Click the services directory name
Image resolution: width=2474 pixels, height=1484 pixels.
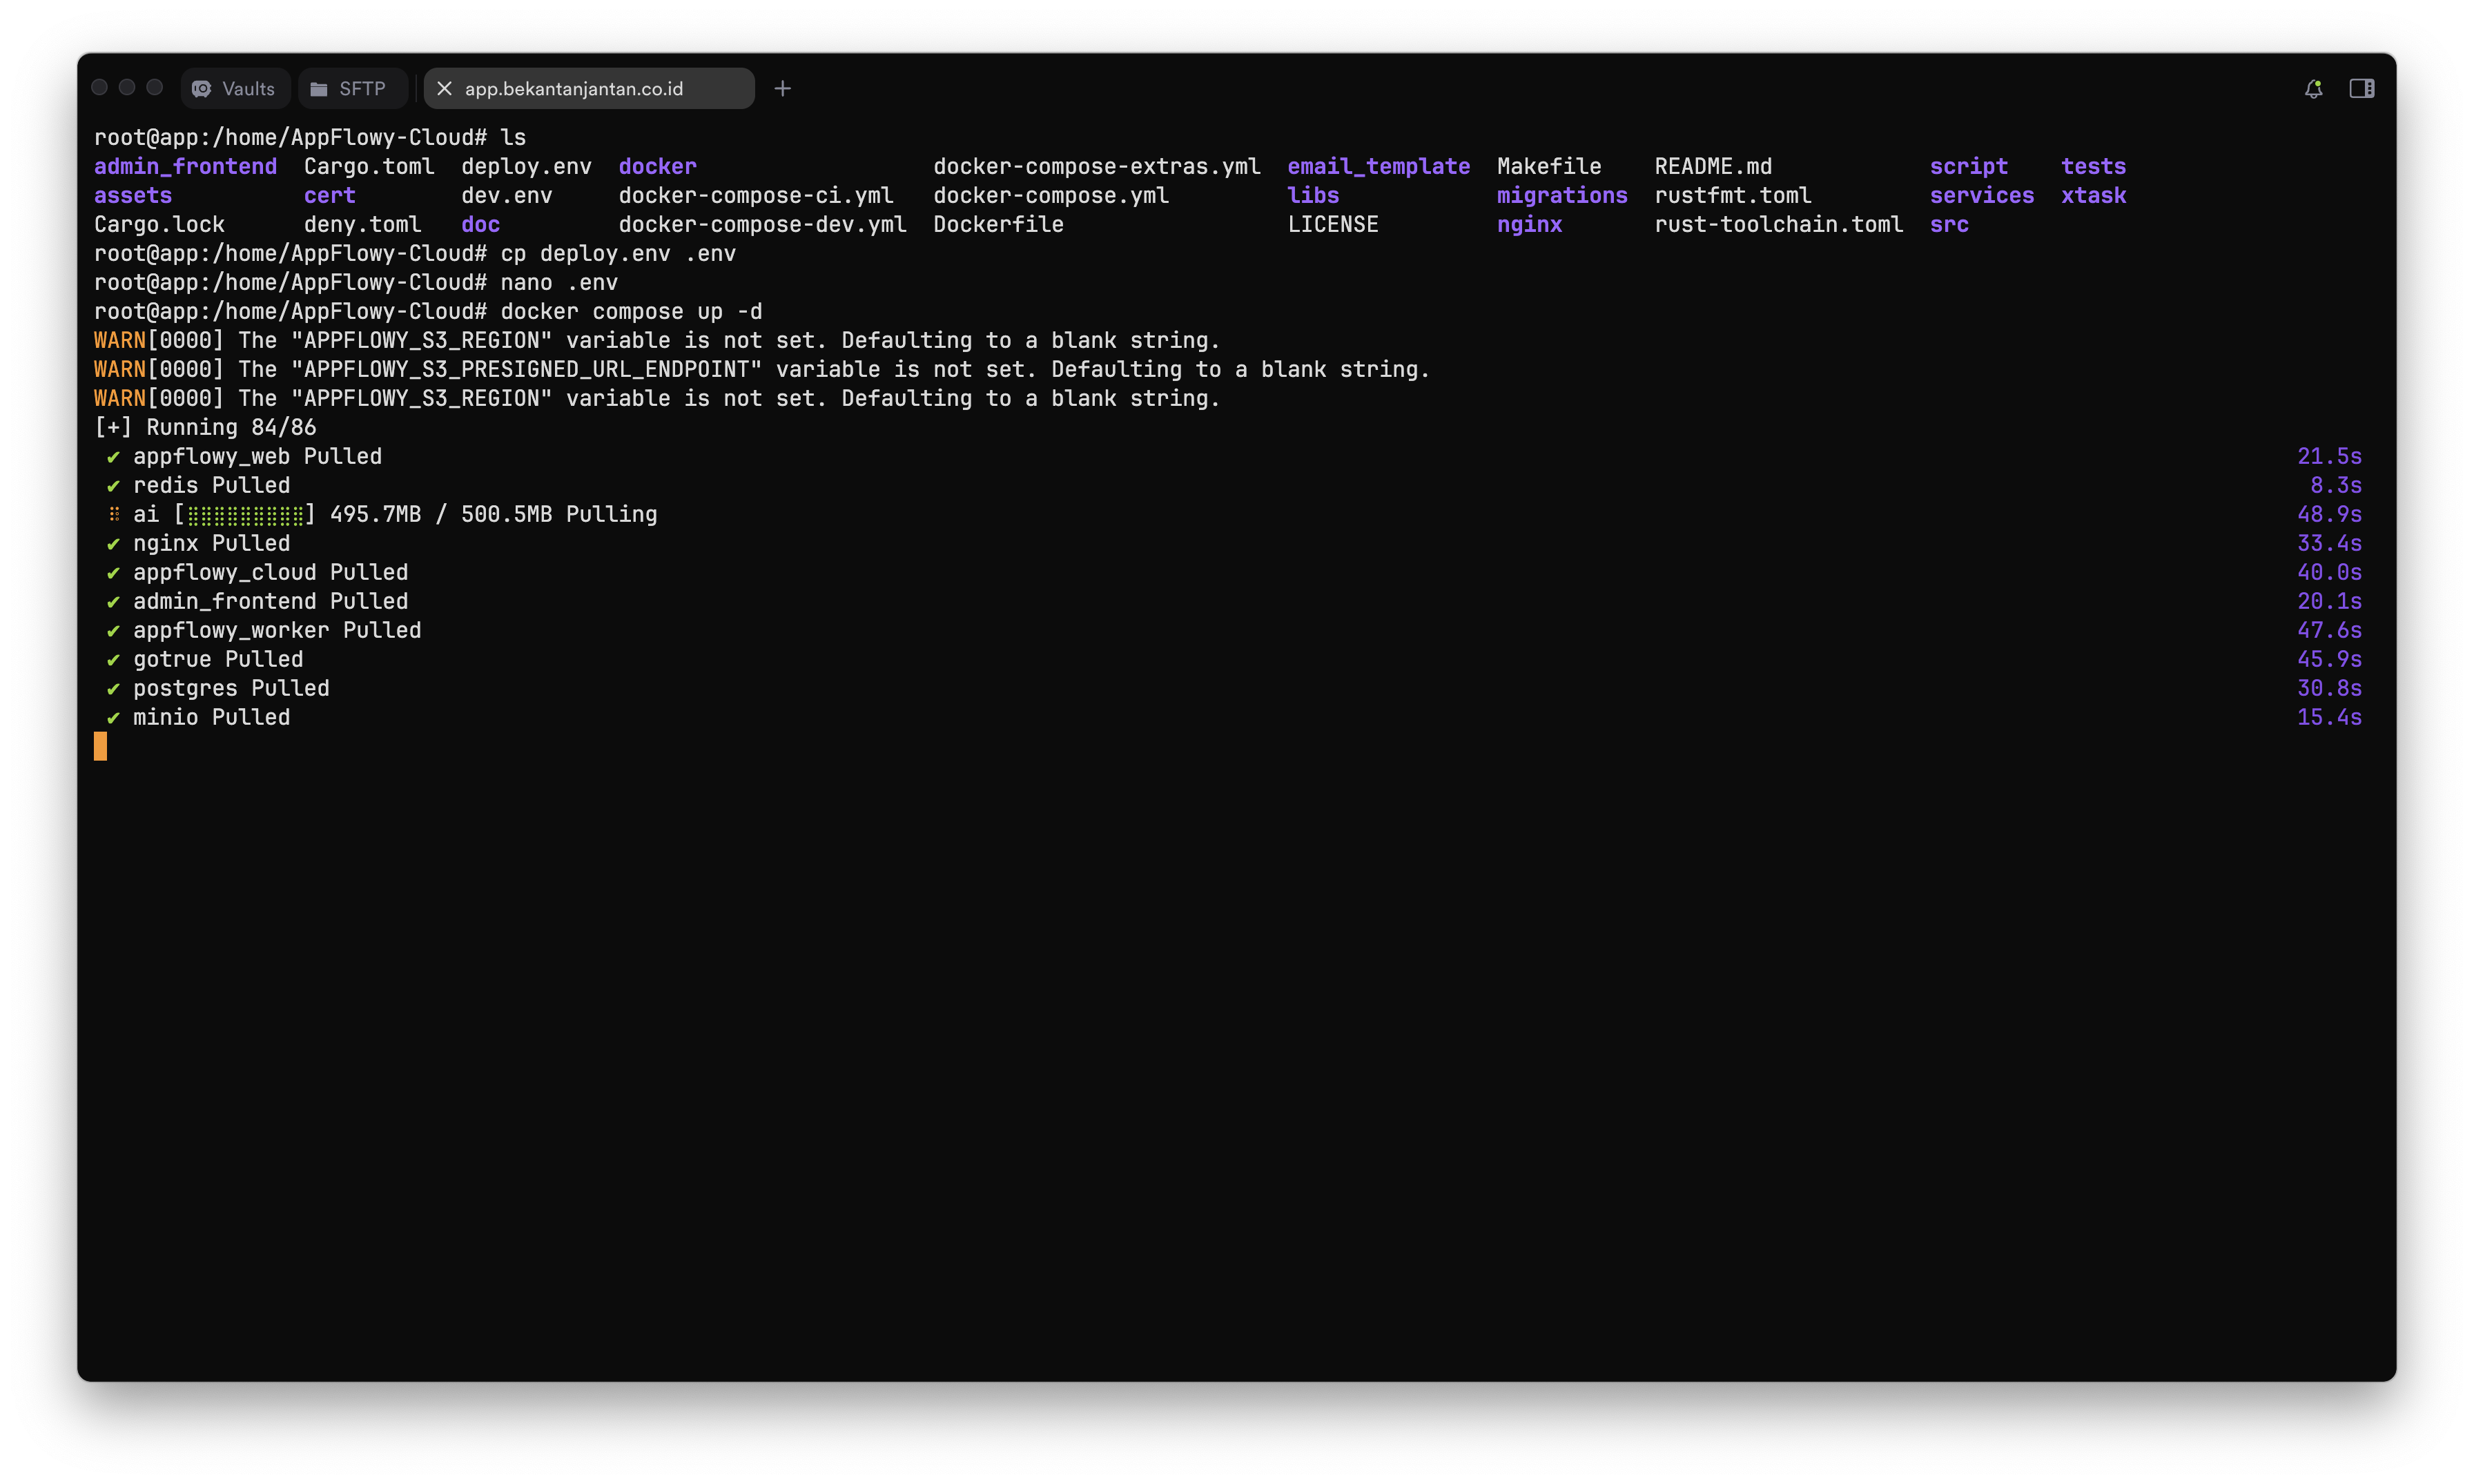click(x=1982, y=195)
